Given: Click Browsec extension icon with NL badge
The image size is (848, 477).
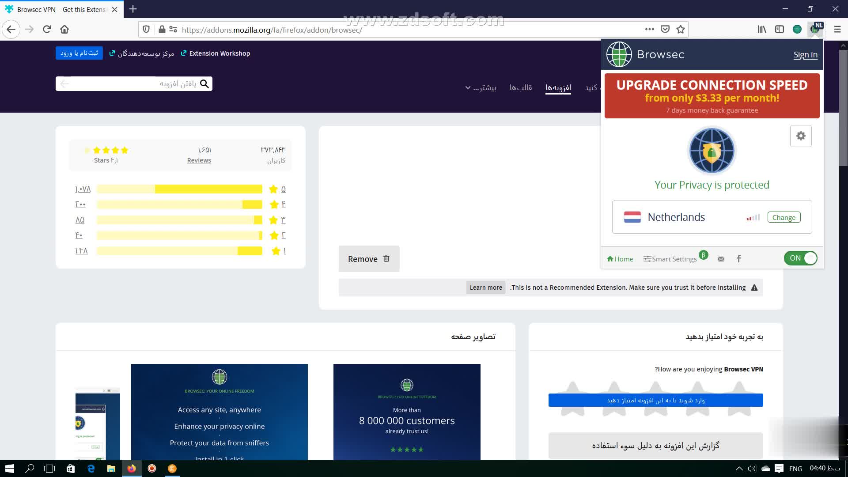Looking at the screenshot, I should pyautogui.click(x=814, y=29).
